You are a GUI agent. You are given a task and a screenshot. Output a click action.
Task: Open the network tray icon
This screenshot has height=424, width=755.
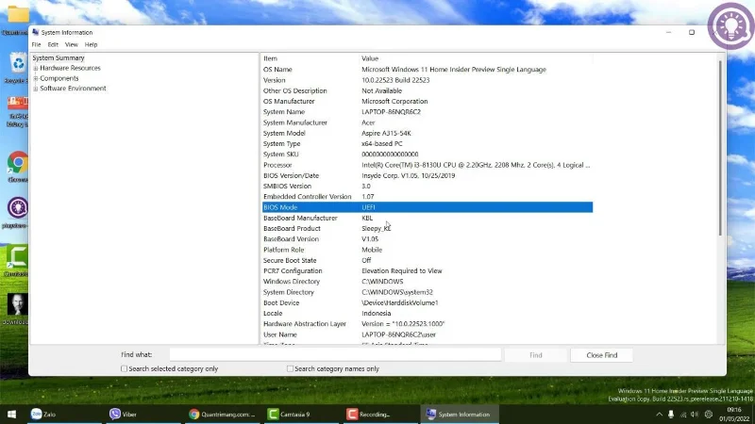click(x=683, y=415)
